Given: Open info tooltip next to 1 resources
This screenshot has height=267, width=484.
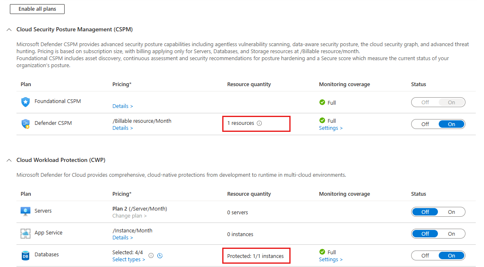Looking at the screenshot, I should [259, 123].
